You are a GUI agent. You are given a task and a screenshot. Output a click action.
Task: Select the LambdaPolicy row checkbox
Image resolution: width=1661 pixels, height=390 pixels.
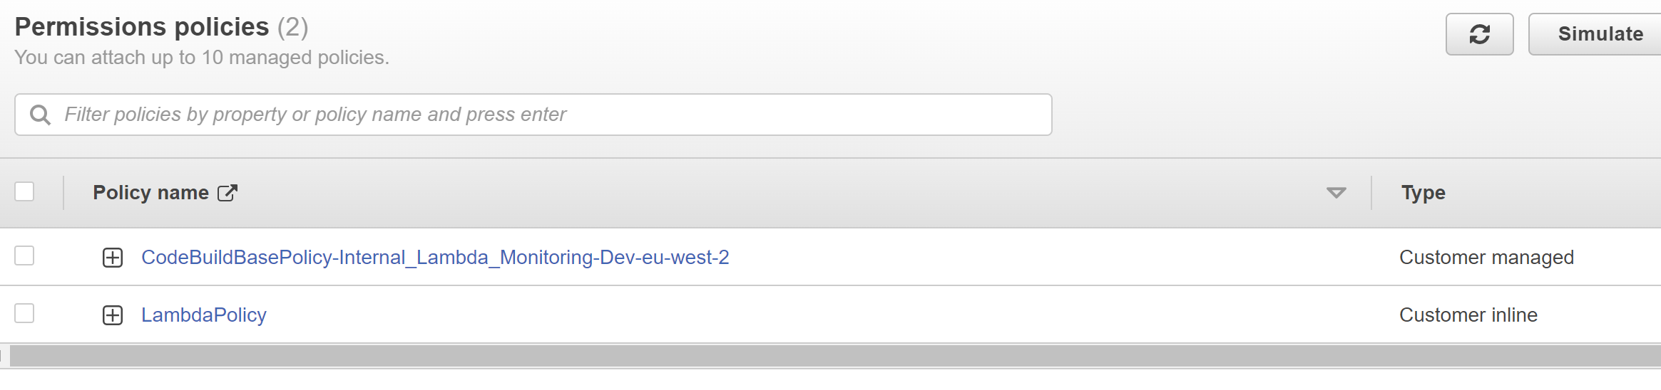pyautogui.click(x=24, y=313)
